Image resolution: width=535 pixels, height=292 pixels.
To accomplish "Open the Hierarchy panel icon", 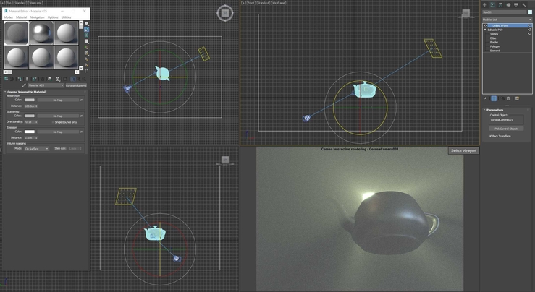I will [500, 5].
